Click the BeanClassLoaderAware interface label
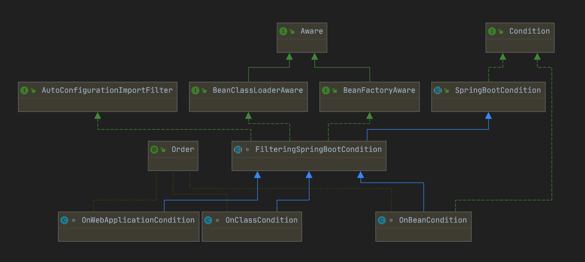Image resolution: width=585 pixels, height=262 pixels. pyautogui.click(x=258, y=90)
